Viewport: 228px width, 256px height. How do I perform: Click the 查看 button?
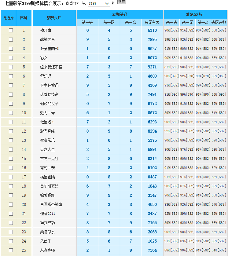[x=122, y=2]
